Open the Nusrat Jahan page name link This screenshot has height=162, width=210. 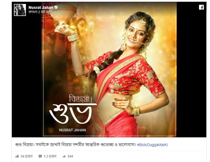(41, 8)
